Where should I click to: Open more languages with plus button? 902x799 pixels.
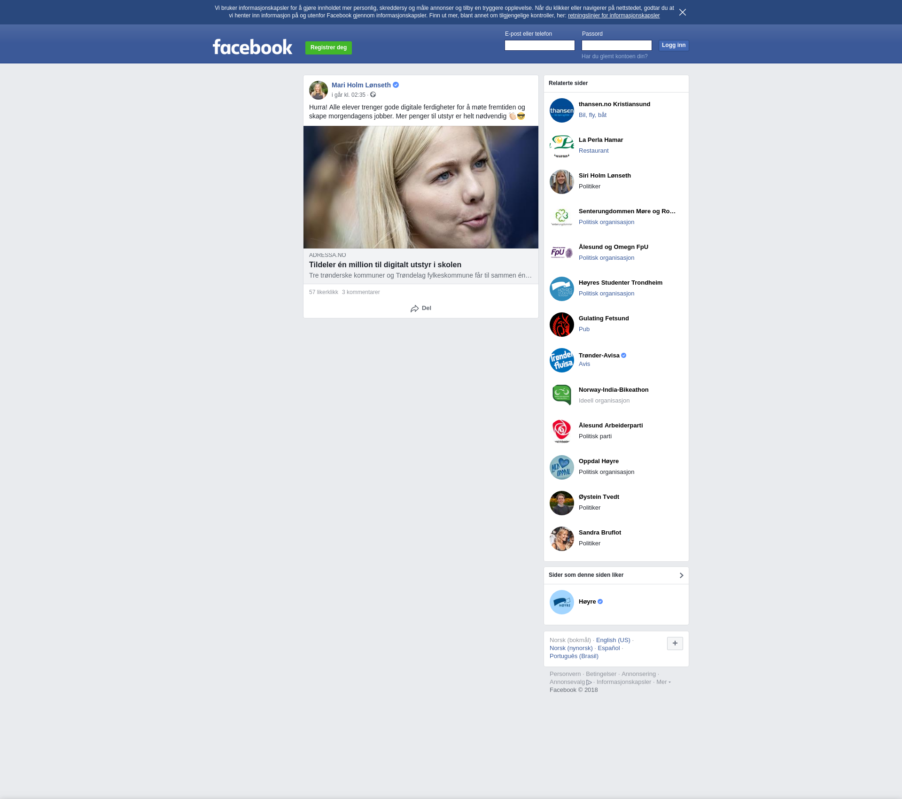(x=675, y=644)
